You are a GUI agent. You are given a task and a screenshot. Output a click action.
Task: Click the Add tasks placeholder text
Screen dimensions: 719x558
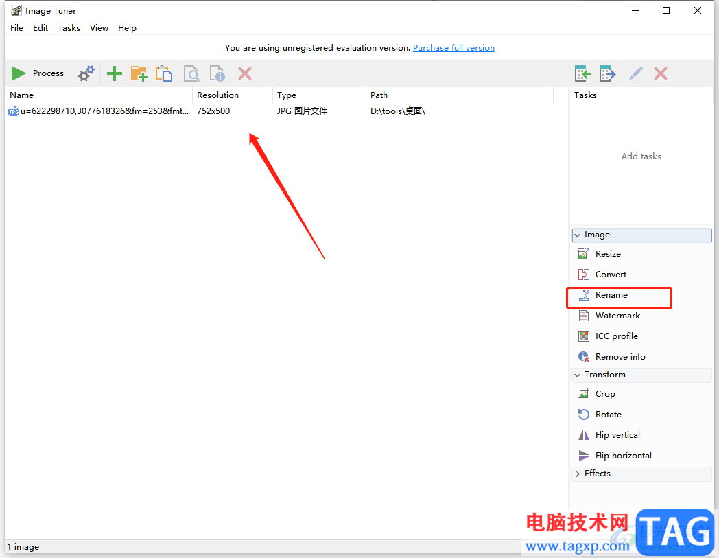click(x=641, y=156)
